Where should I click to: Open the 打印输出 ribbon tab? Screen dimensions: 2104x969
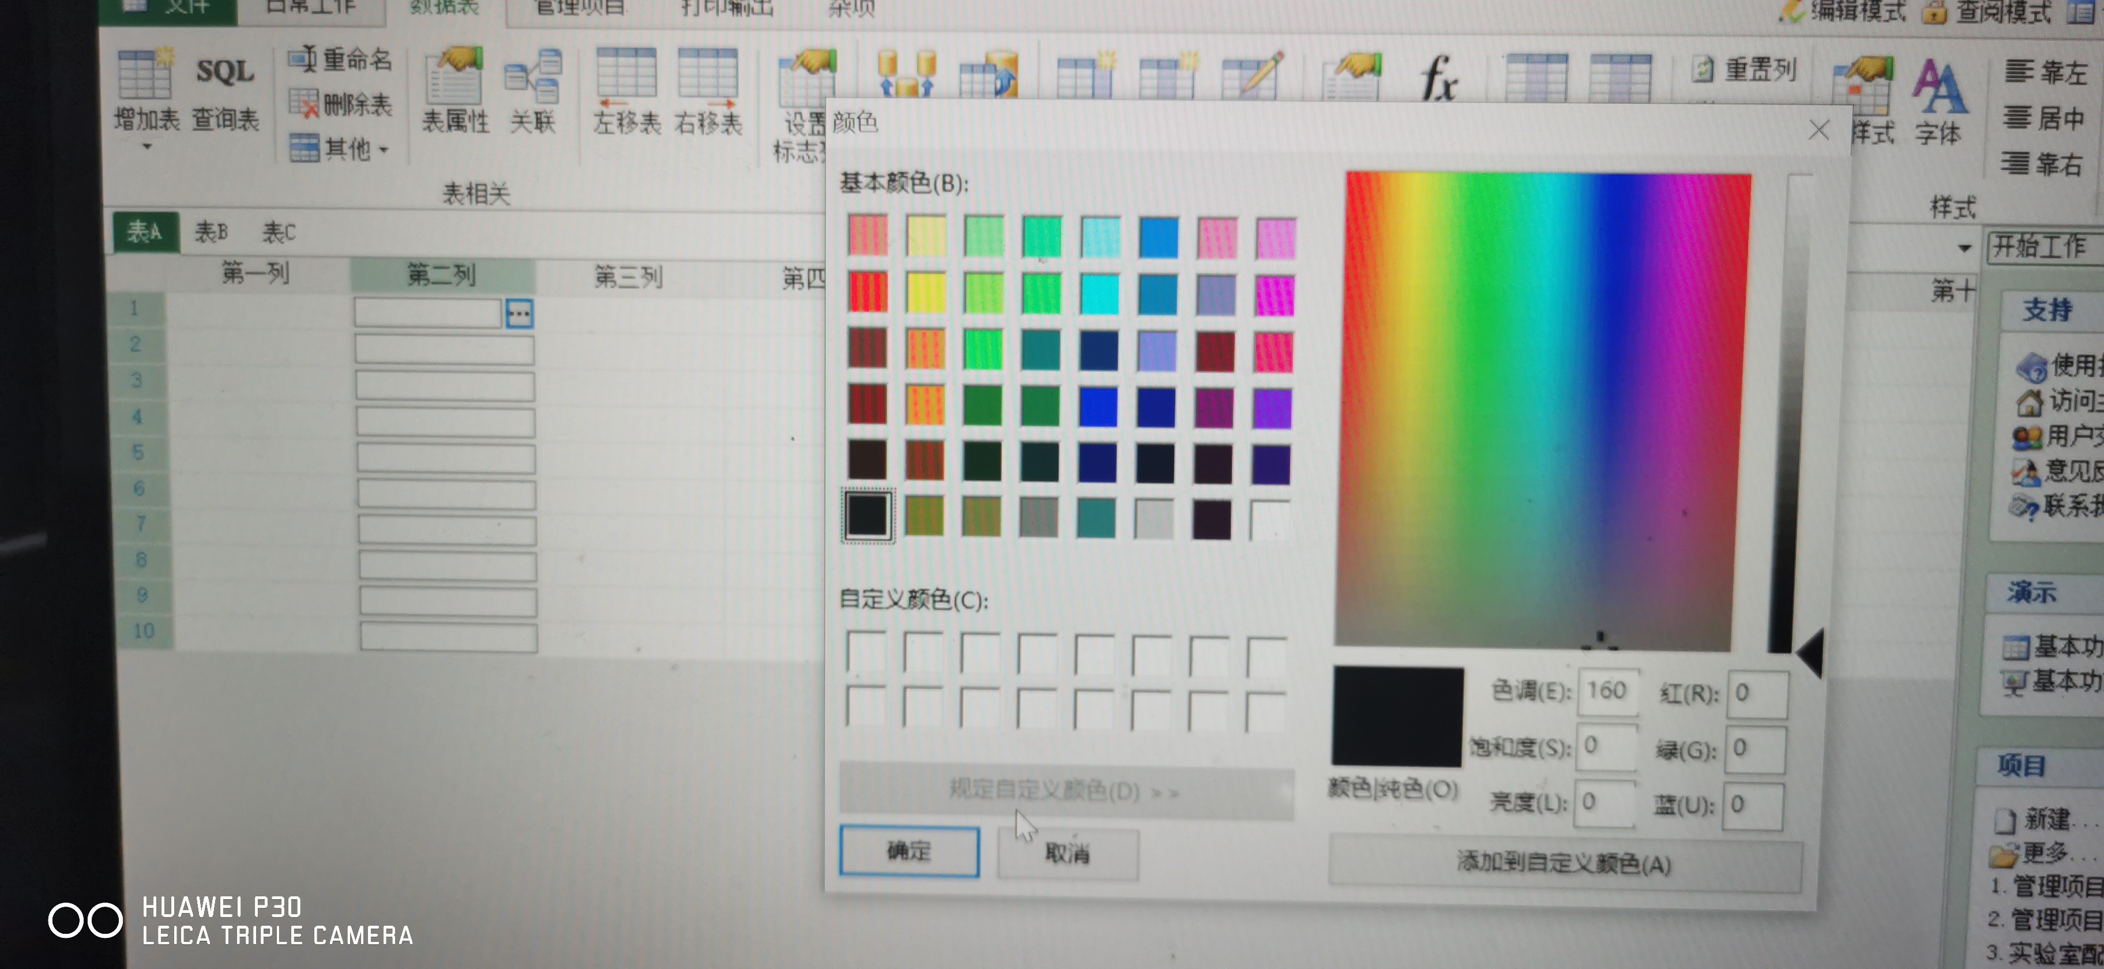[x=726, y=8]
